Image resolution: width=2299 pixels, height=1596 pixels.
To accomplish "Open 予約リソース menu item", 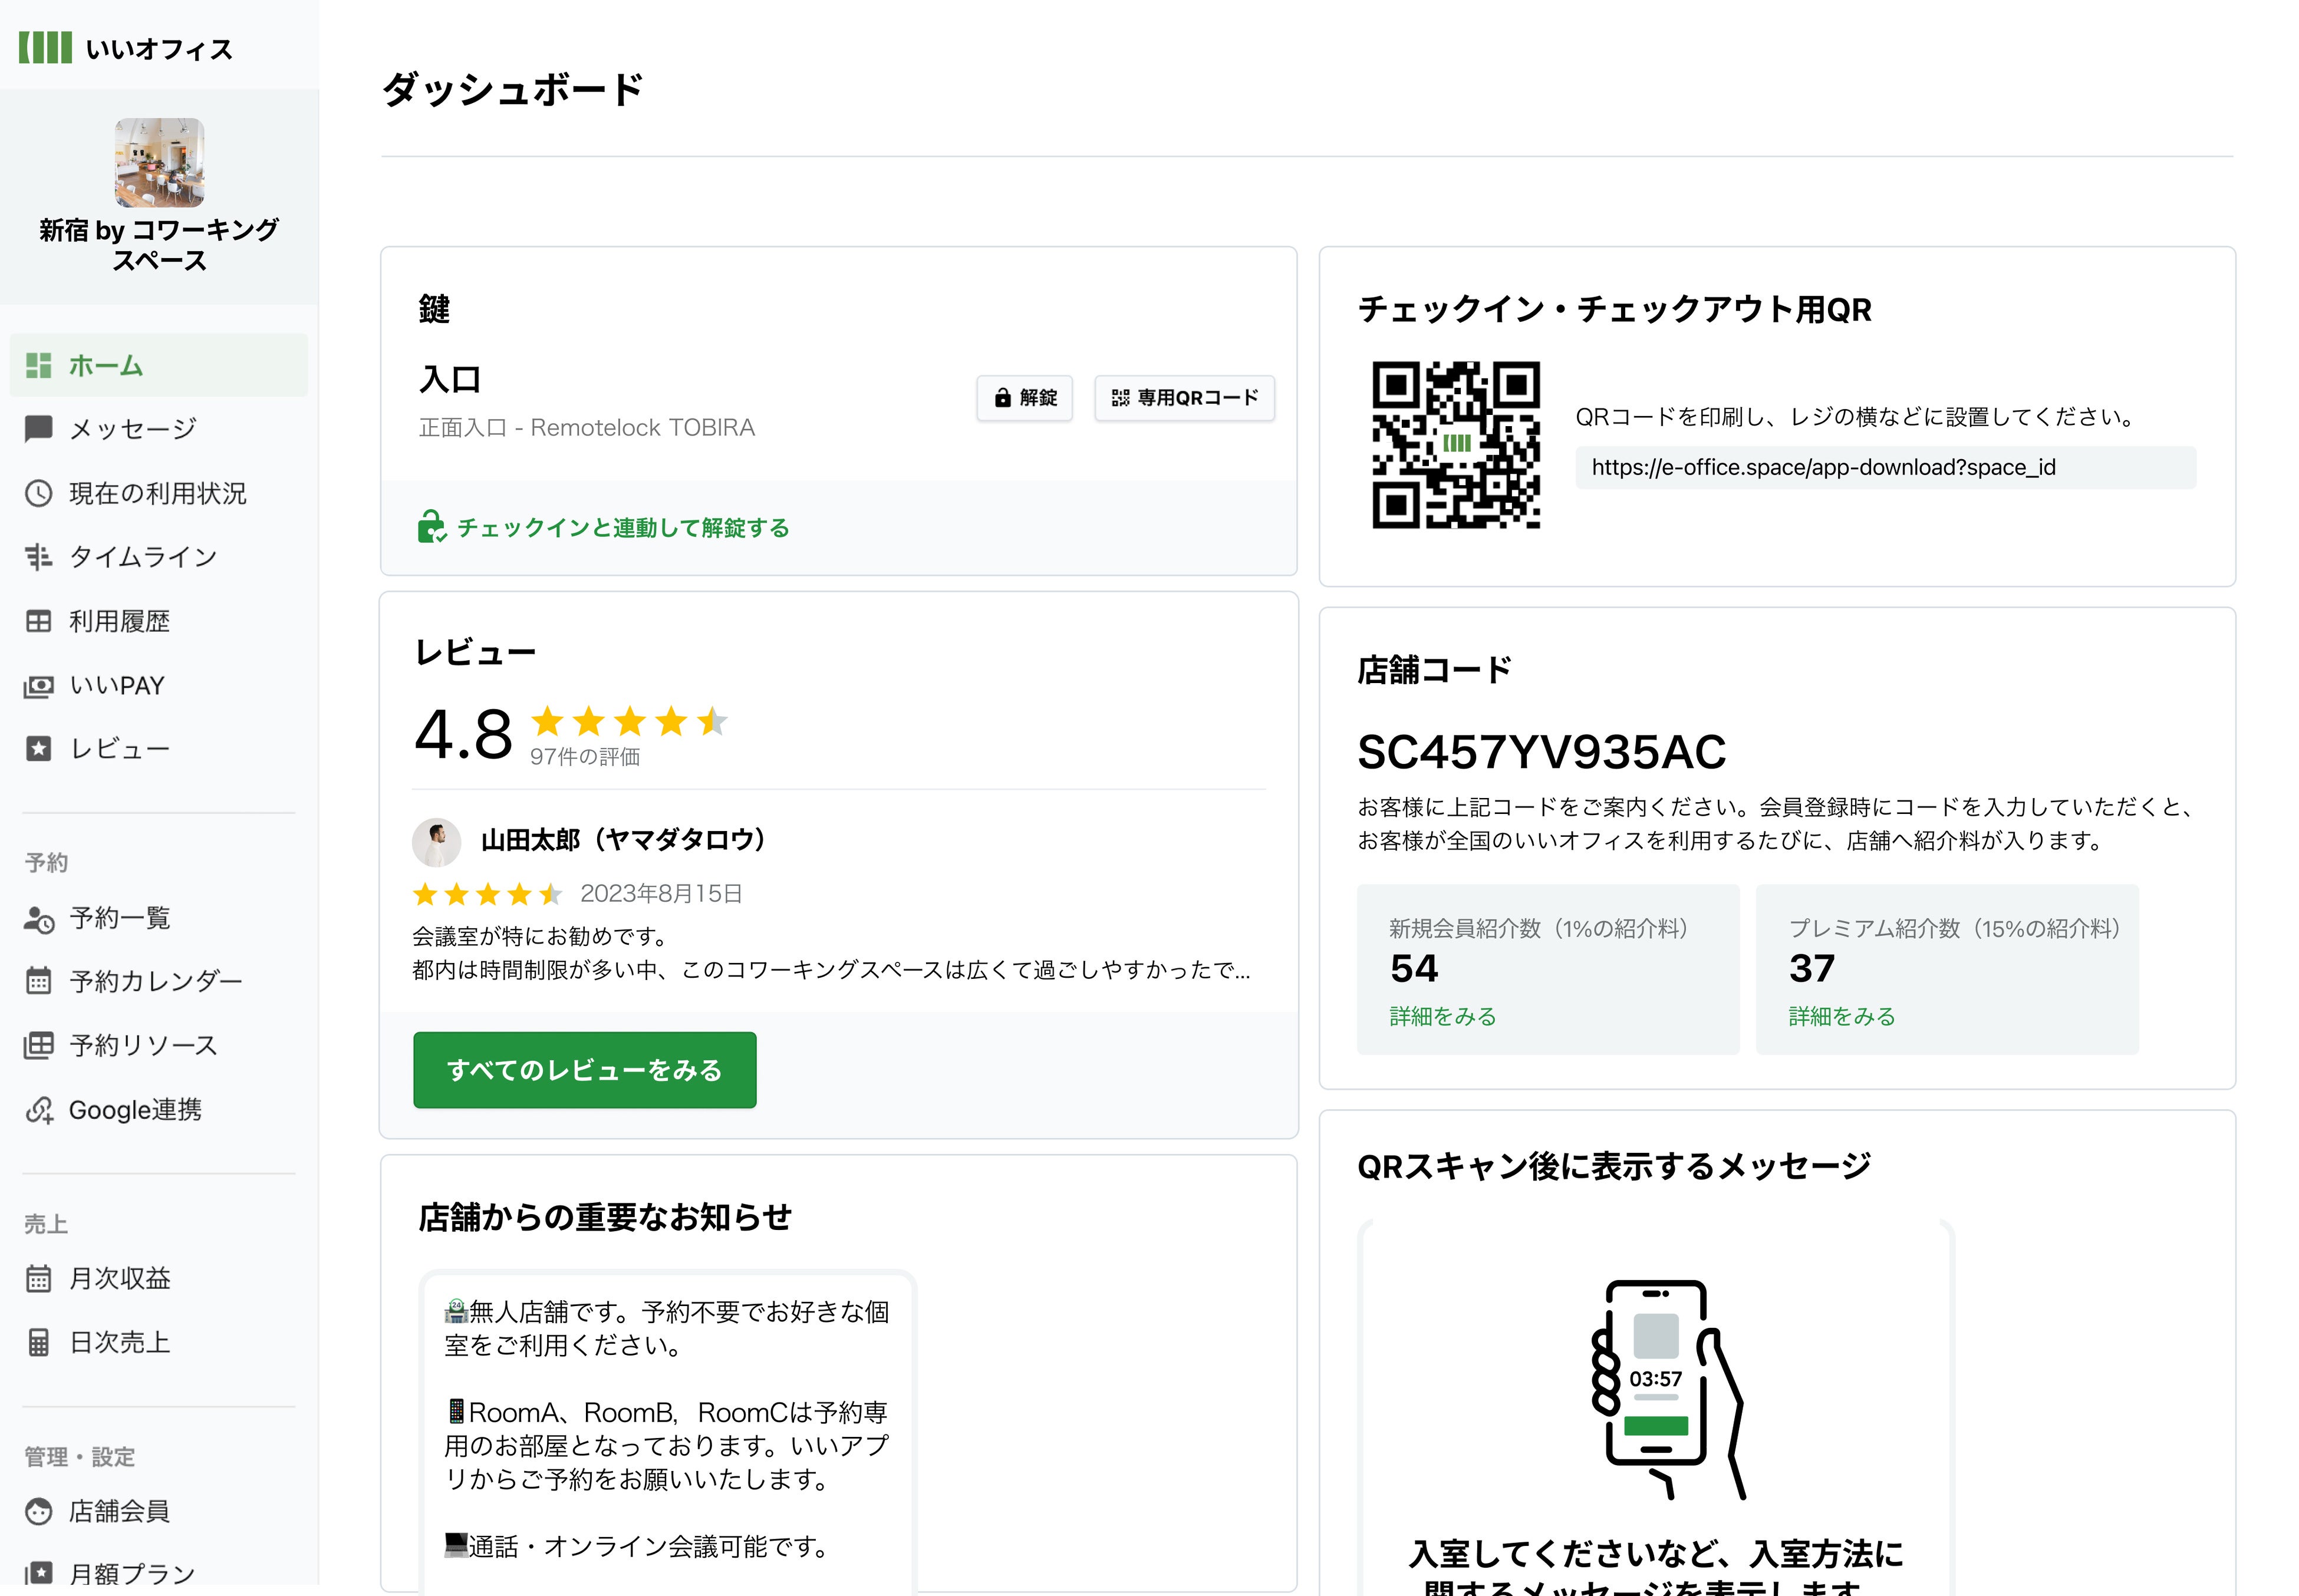I will click(x=143, y=1045).
